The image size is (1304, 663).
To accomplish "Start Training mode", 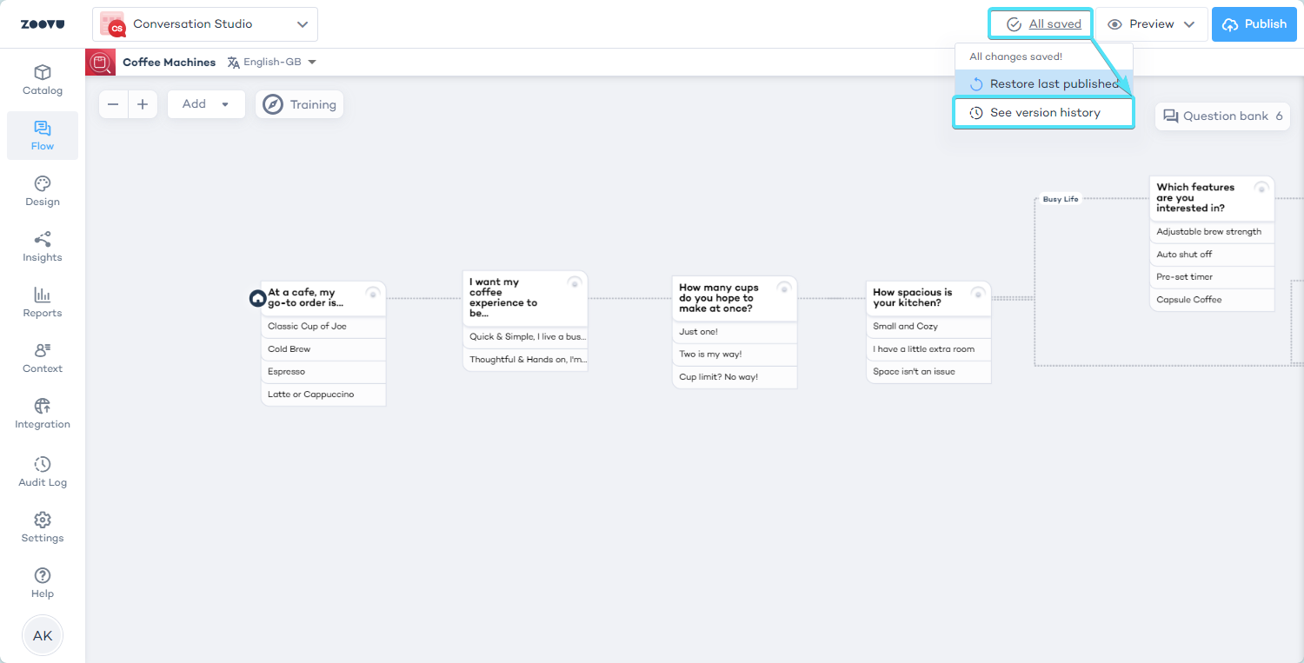I will tap(300, 104).
